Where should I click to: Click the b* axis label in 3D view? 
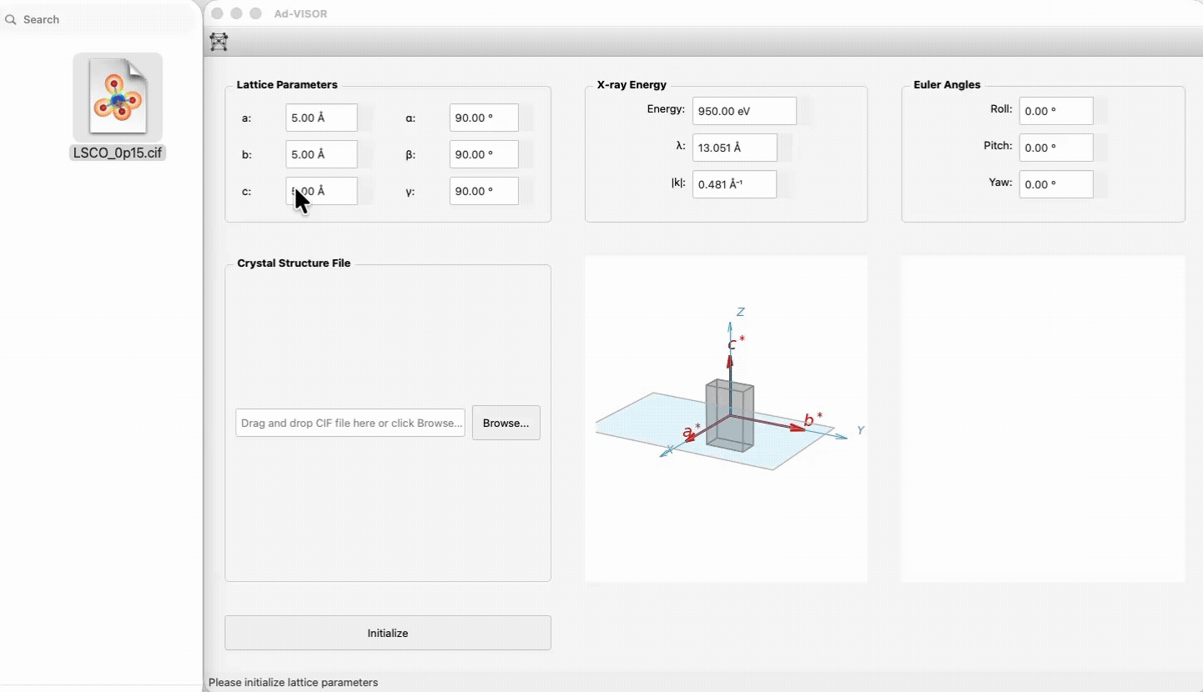[813, 419]
